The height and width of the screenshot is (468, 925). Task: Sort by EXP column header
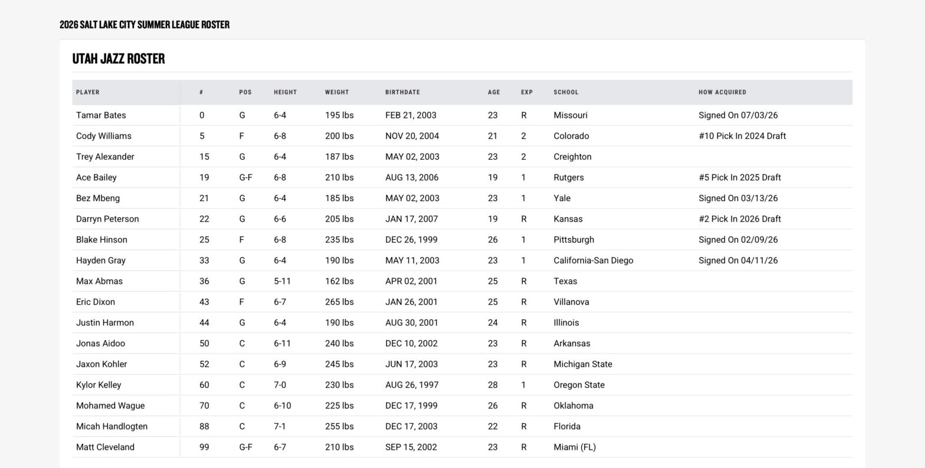point(527,93)
